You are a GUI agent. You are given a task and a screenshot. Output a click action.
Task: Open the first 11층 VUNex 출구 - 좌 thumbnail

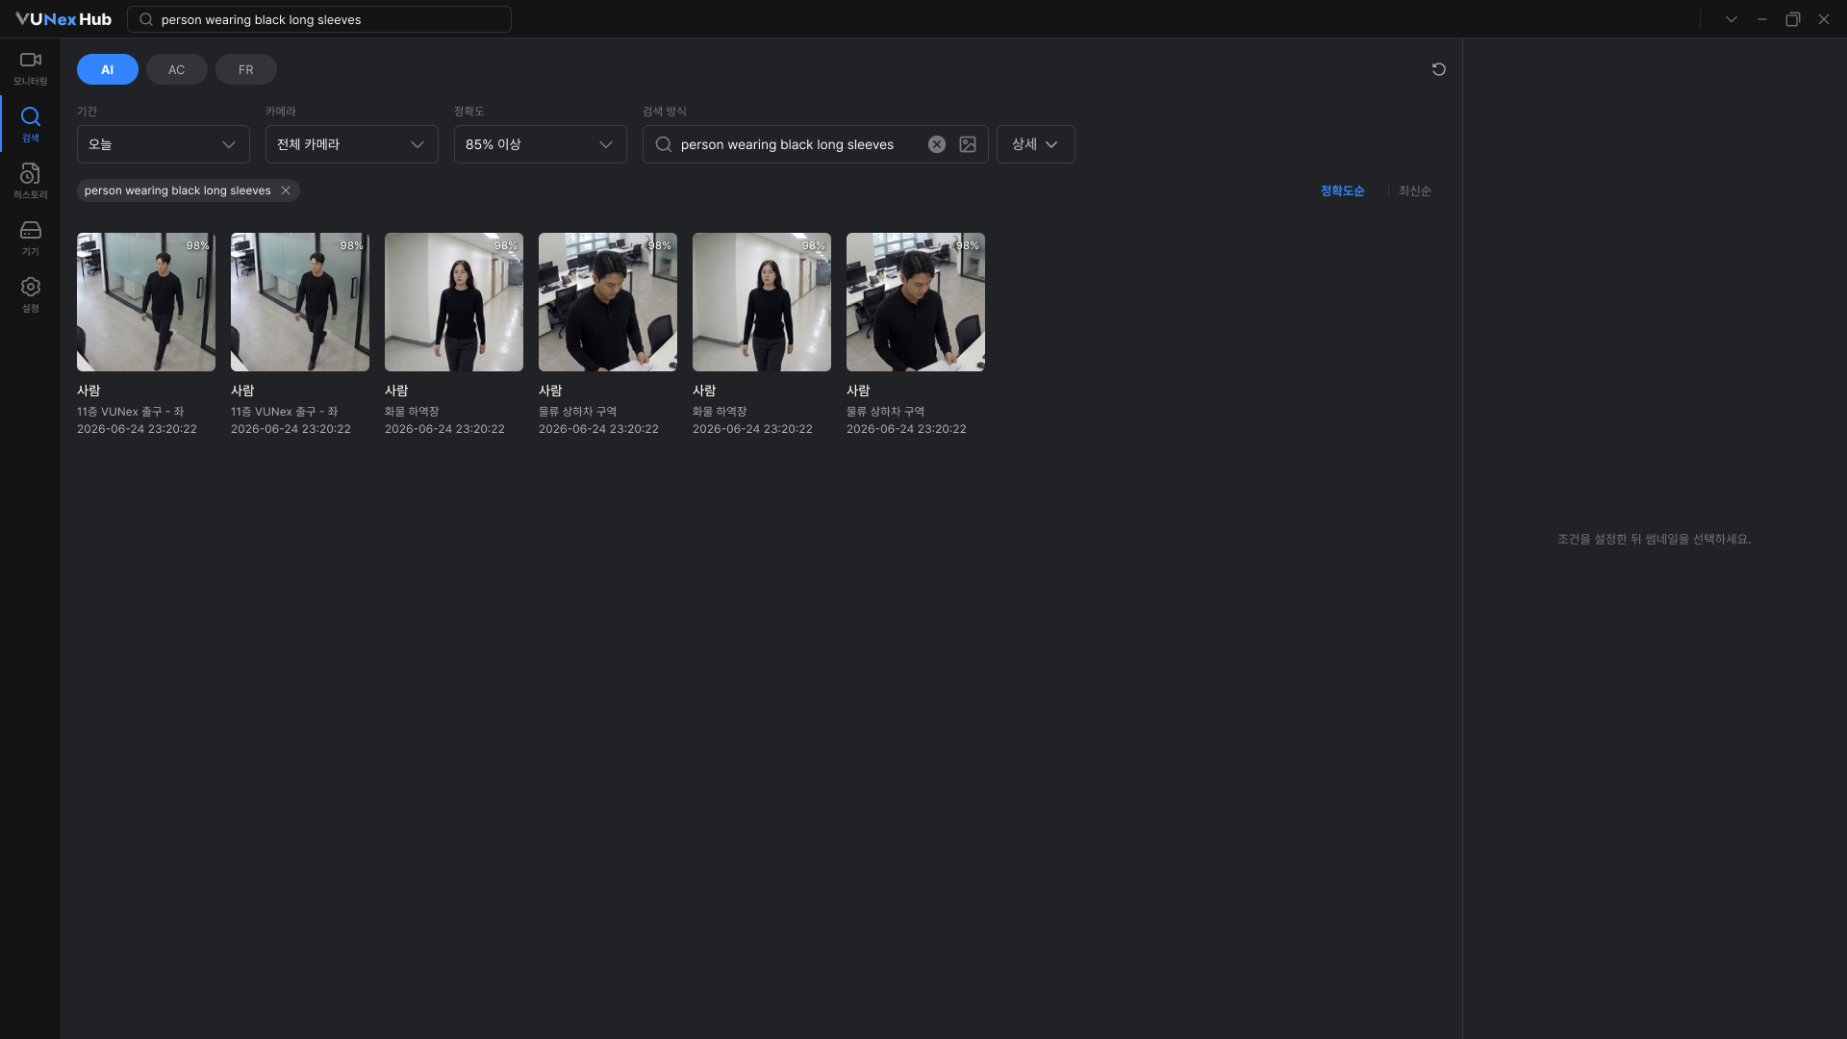146,302
